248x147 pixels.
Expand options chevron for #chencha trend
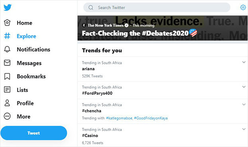pos(244,104)
